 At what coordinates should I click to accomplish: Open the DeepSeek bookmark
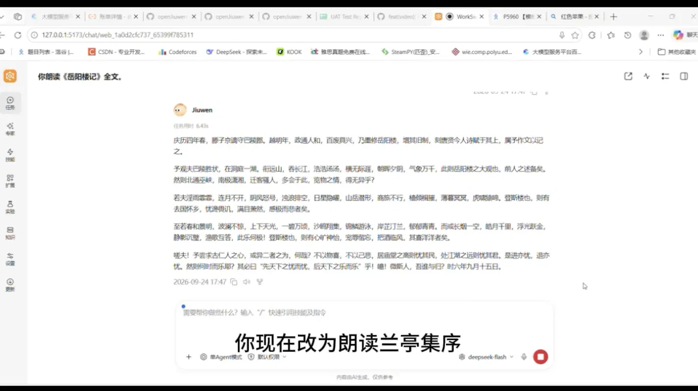(236, 51)
